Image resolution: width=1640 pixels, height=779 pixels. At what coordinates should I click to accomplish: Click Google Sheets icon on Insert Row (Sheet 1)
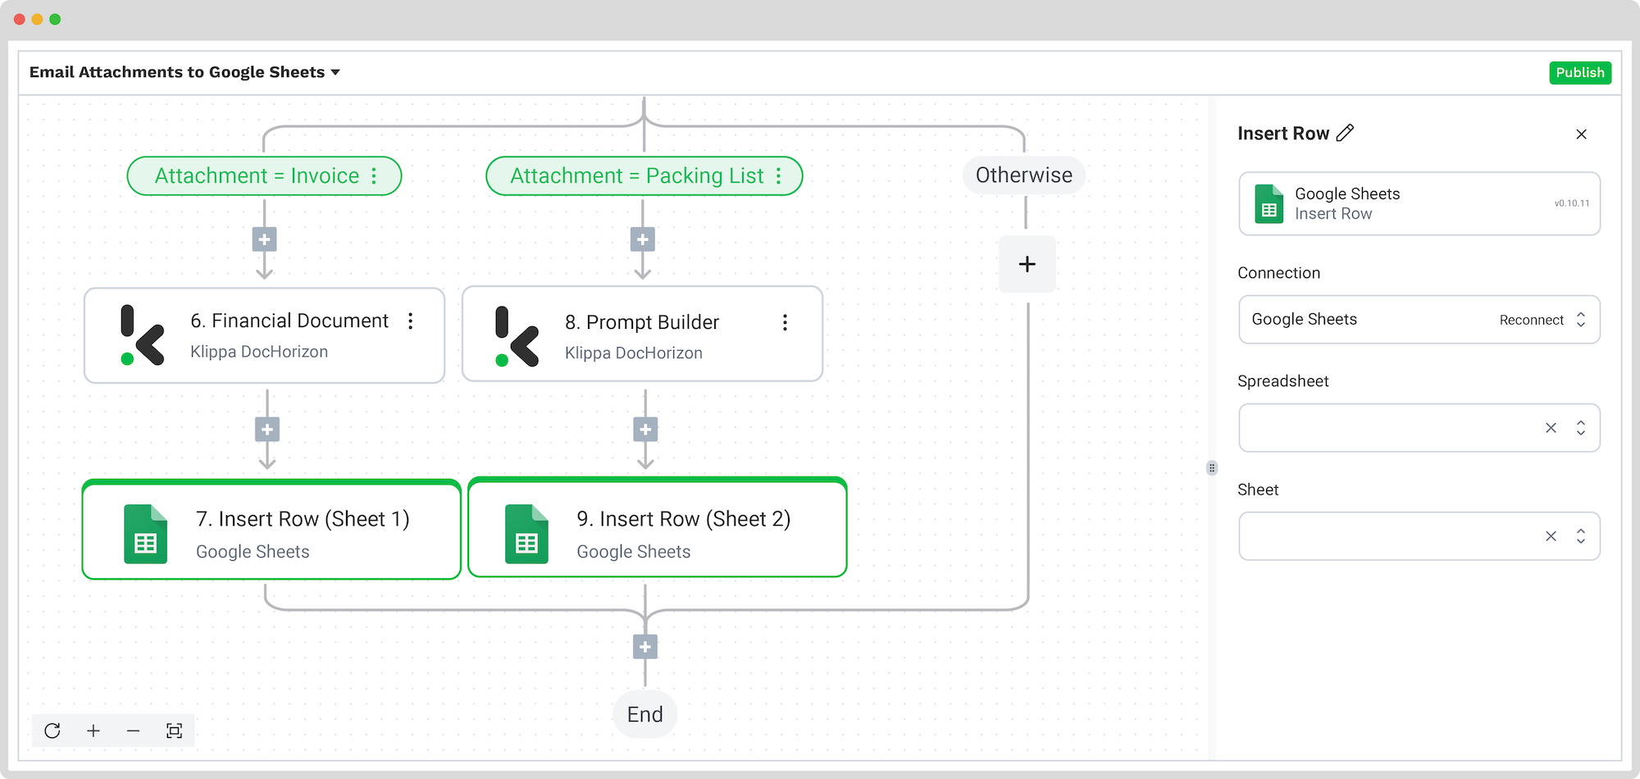pyautogui.click(x=145, y=534)
